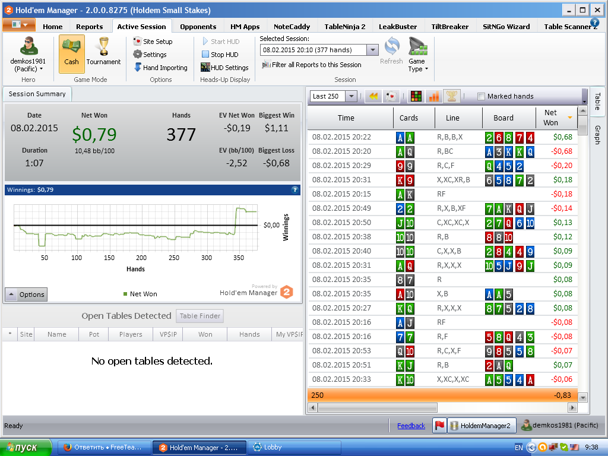The image size is (608, 456).
Task: Open the ribbon Settings gear
Action: pyautogui.click(x=150, y=55)
